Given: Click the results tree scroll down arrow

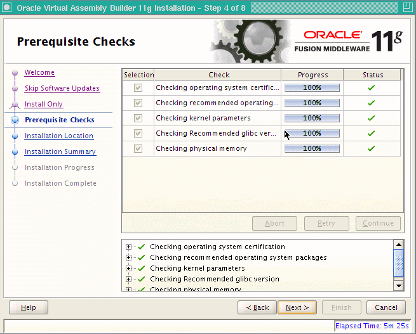Looking at the screenshot, I should click(399, 286).
